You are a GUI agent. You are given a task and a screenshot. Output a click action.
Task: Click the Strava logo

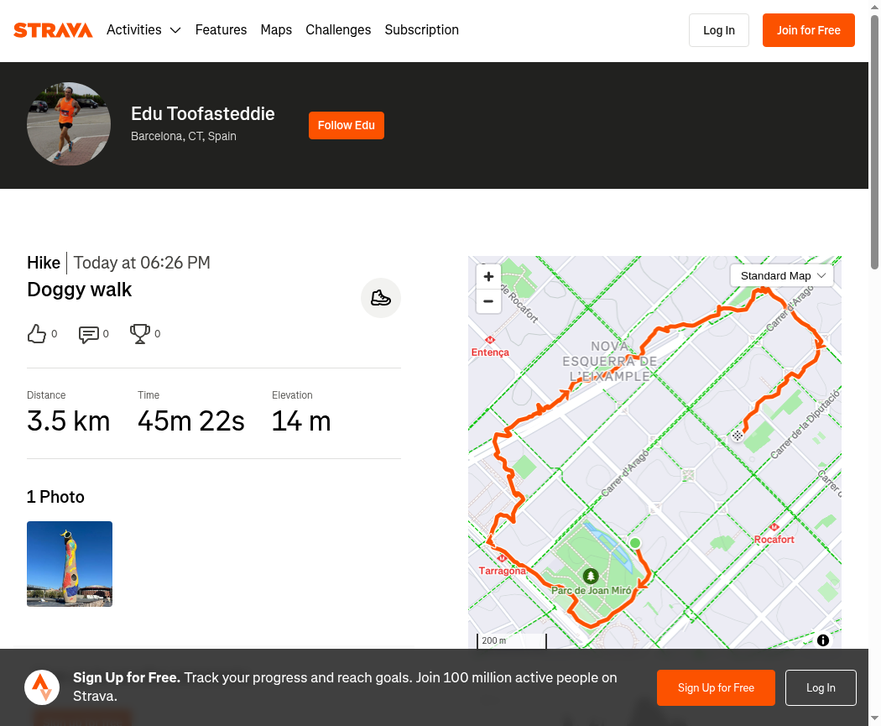tap(53, 29)
